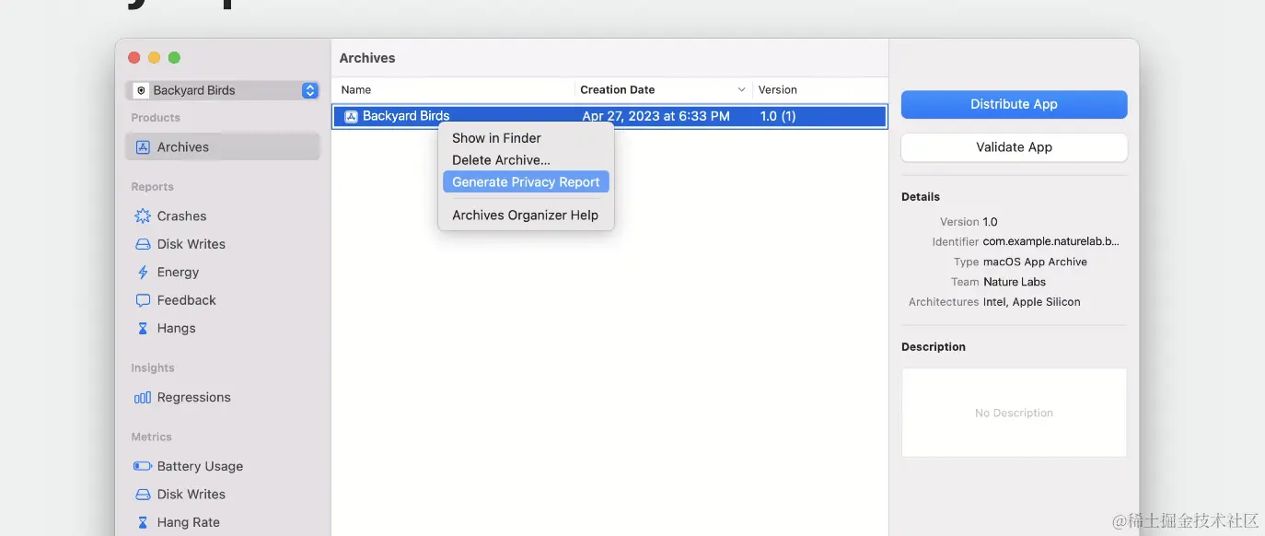Viewport: 1265px width, 536px height.
Task: Click the Nature Labs team value
Action: pos(1015,283)
